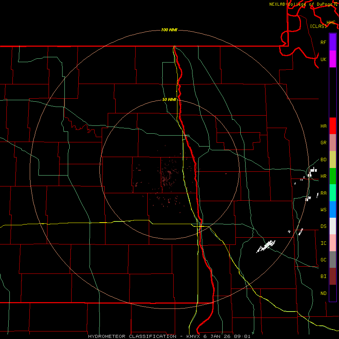
Task: Click the HR green legend swatch
Action: point(333,176)
